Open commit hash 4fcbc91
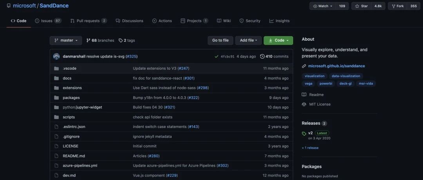Viewport: 423px width, 180px height. pos(228,57)
